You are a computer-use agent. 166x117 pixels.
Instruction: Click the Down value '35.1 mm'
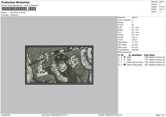coord(135,35)
